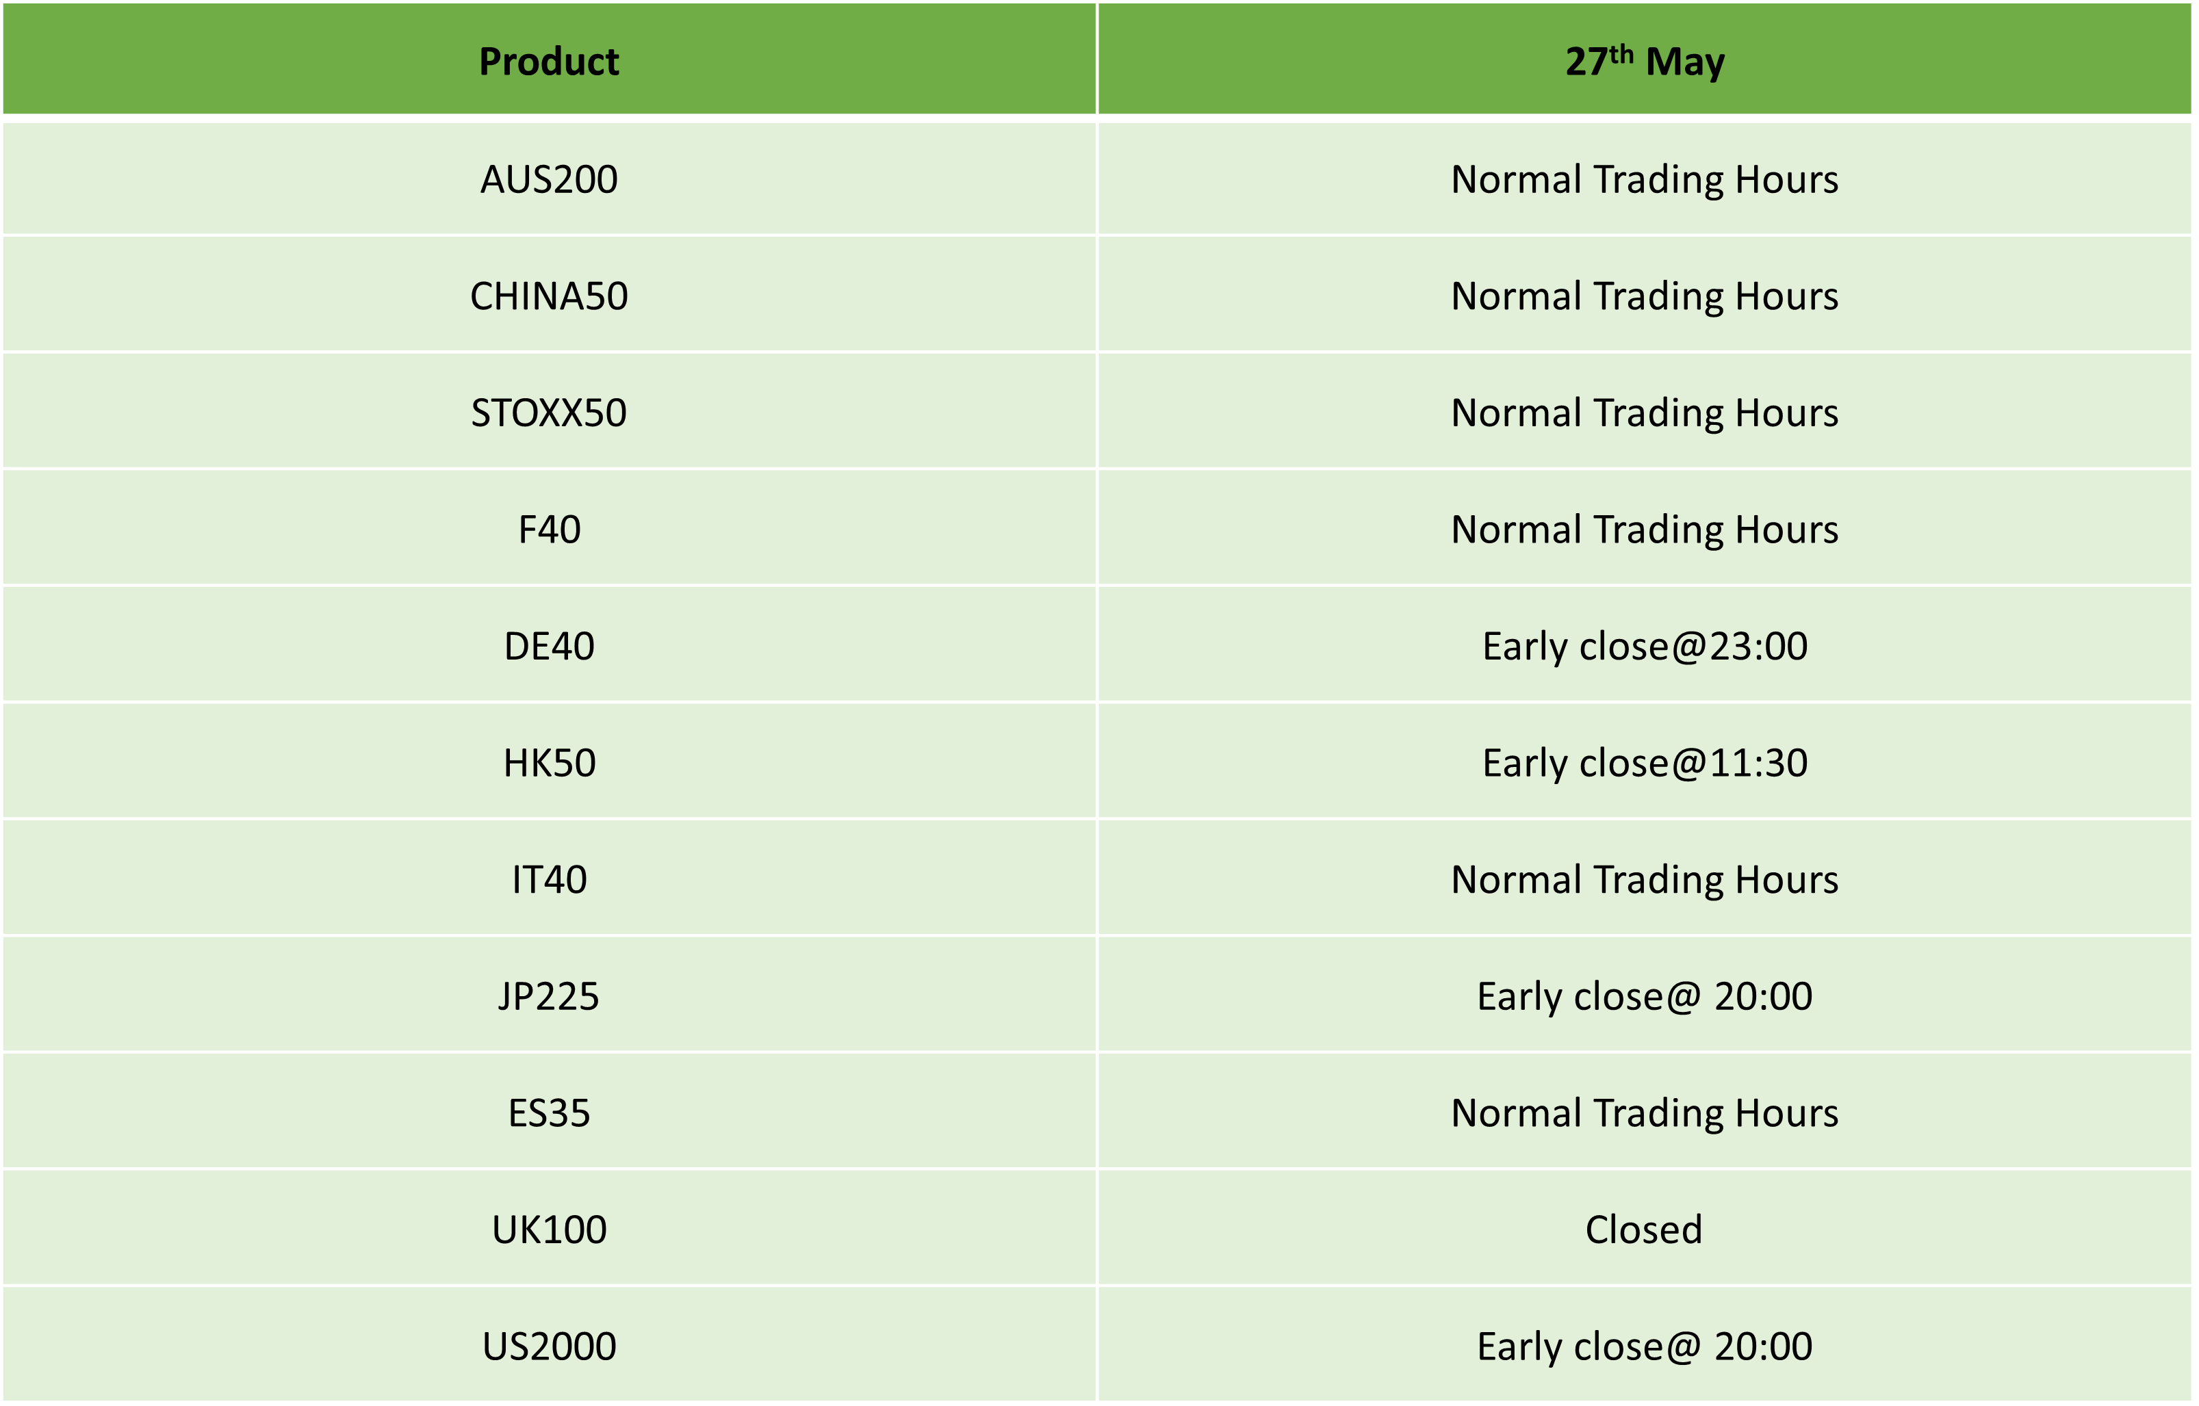Screen dimensions: 2199x1406
Task: Click the 27th May column header
Action: pyautogui.click(x=1645, y=60)
